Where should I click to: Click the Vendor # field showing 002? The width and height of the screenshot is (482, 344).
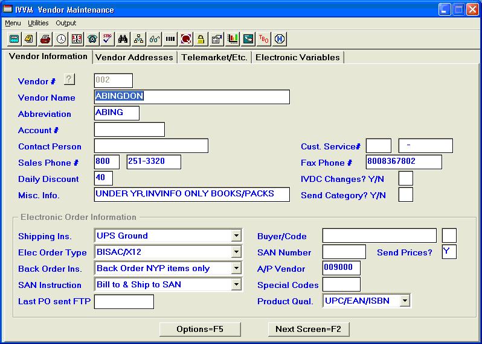pyautogui.click(x=114, y=81)
